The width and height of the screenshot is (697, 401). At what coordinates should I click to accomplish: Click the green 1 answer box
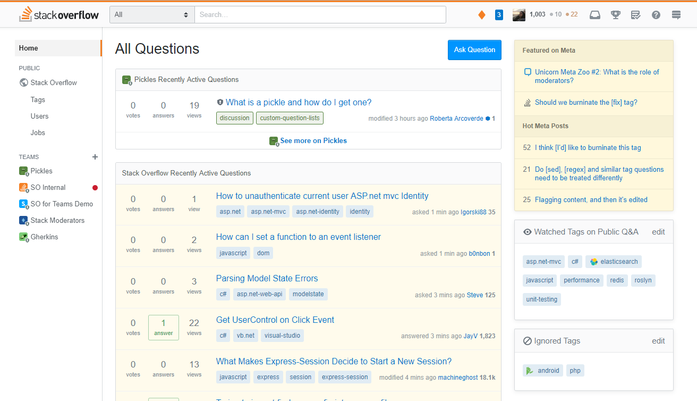tap(164, 328)
